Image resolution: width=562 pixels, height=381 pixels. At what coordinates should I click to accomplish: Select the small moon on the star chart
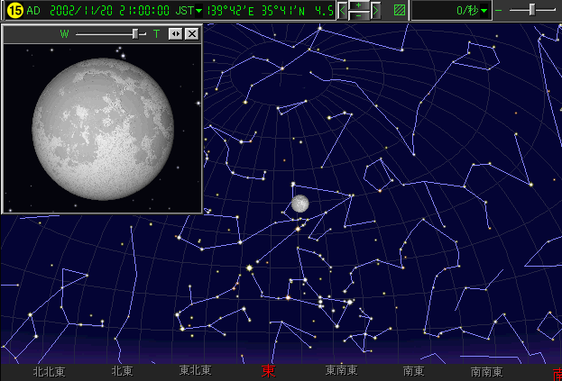tap(299, 204)
